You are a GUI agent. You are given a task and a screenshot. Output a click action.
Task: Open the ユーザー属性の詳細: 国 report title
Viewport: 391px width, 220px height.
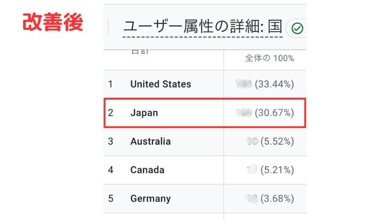pos(202,26)
